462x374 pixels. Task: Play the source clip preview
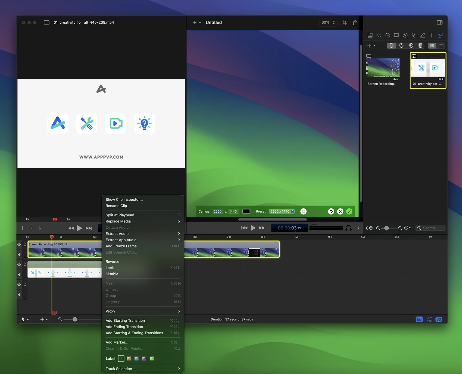coord(80,228)
